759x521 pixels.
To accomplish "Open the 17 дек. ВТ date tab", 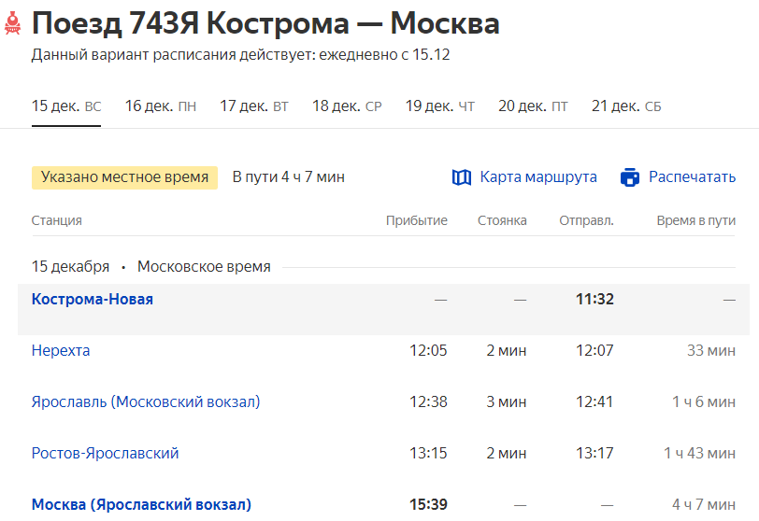I will click(x=254, y=106).
